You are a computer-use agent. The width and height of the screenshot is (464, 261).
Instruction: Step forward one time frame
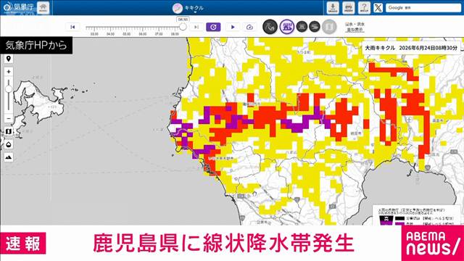pyautogui.click(x=196, y=27)
